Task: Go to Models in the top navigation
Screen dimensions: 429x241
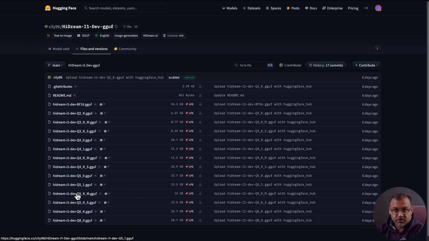Action: (230, 8)
